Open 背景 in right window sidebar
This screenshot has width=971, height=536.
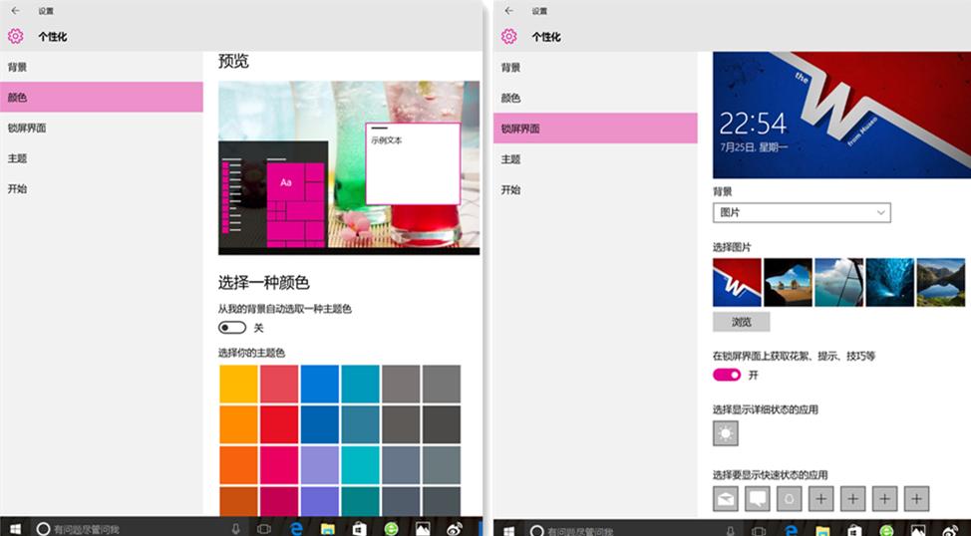pos(595,68)
